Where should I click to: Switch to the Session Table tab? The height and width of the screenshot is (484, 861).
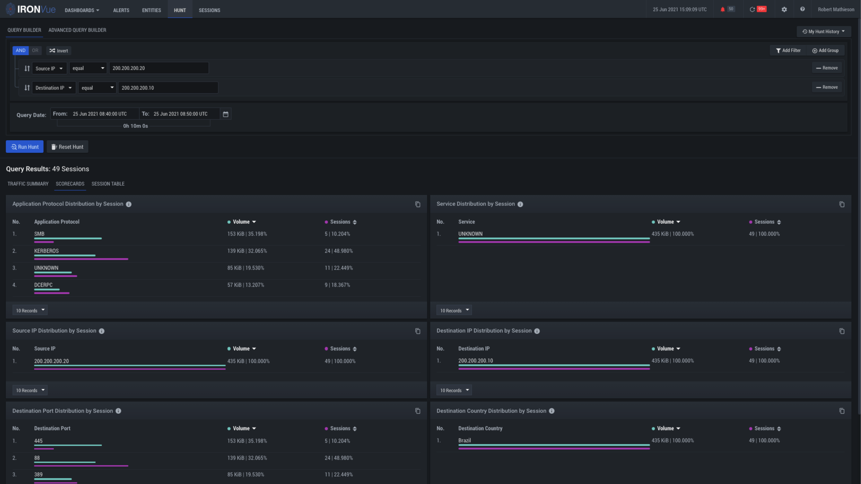(x=108, y=183)
